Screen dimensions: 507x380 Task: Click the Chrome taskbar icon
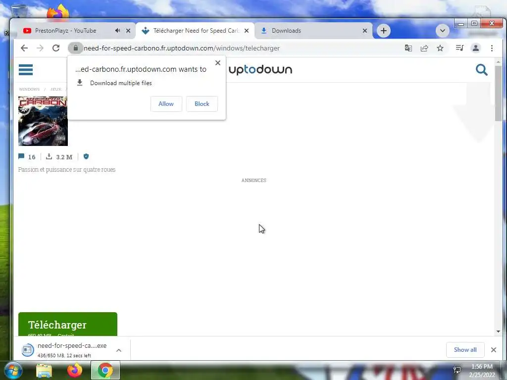pos(105,370)
